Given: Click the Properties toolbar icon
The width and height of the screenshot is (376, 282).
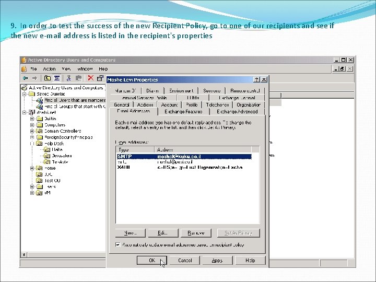Looking at the screenshot, I should [100, 78].
